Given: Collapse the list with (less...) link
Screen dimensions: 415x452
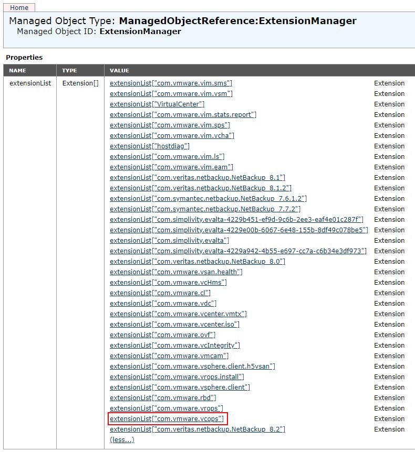Looking at the screenshot, I should click(122, 440).
